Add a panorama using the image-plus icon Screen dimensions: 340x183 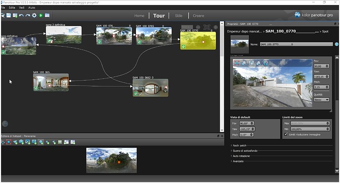[x=15, y=15]
